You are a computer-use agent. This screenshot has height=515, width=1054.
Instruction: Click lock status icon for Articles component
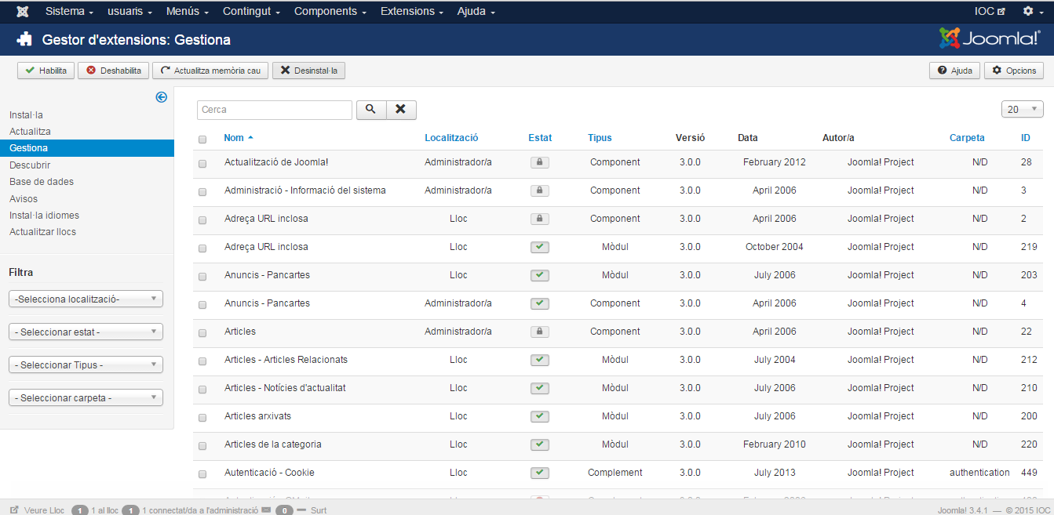click(x=539, y=332)
